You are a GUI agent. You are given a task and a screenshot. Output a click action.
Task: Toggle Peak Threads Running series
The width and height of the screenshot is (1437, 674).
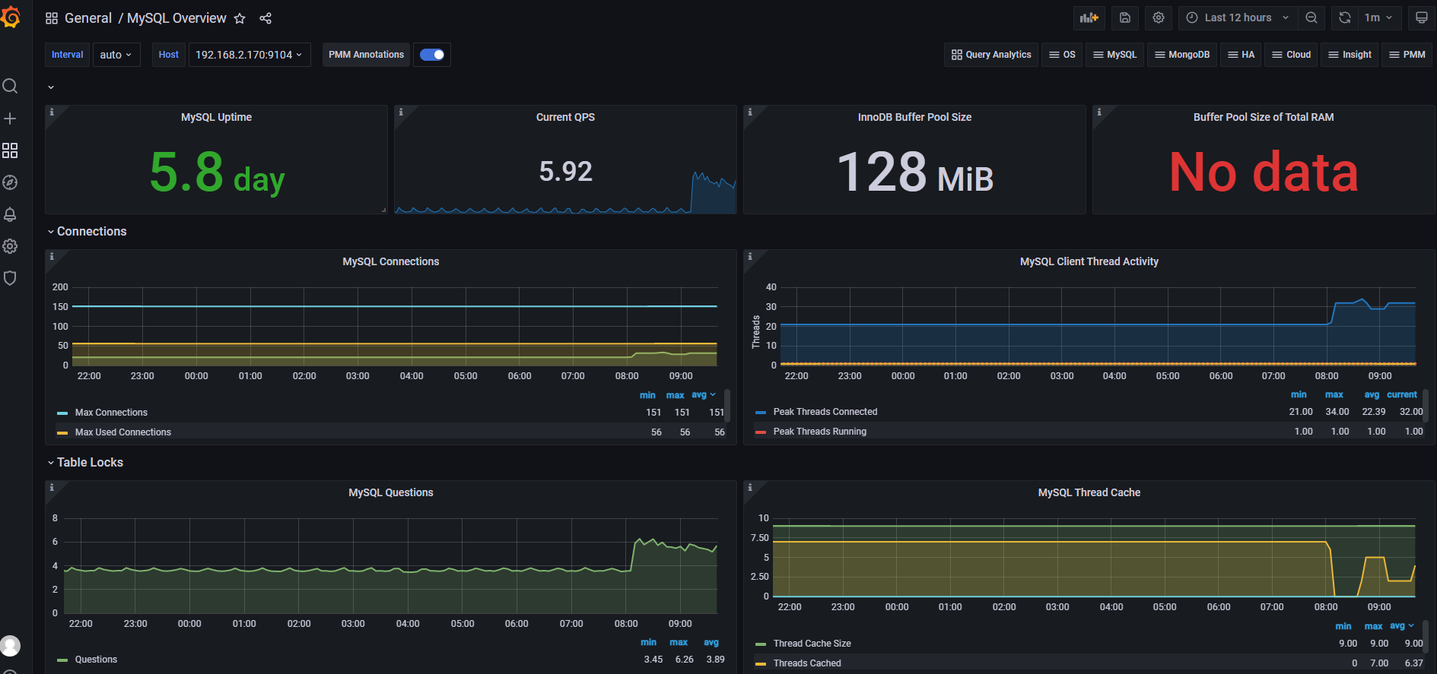coord(819,432)
